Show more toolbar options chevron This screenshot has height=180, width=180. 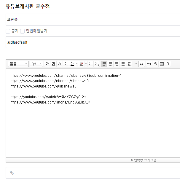pyautogui.click(x=136, y=64)
